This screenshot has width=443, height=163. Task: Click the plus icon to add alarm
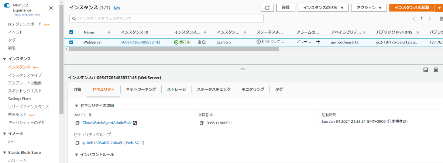tap(318, 42)
